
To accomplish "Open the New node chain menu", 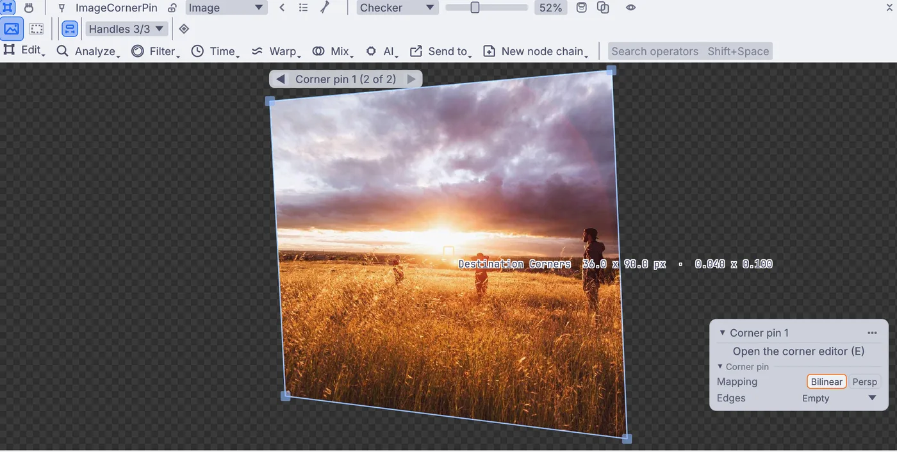I will tap(536, 51).
